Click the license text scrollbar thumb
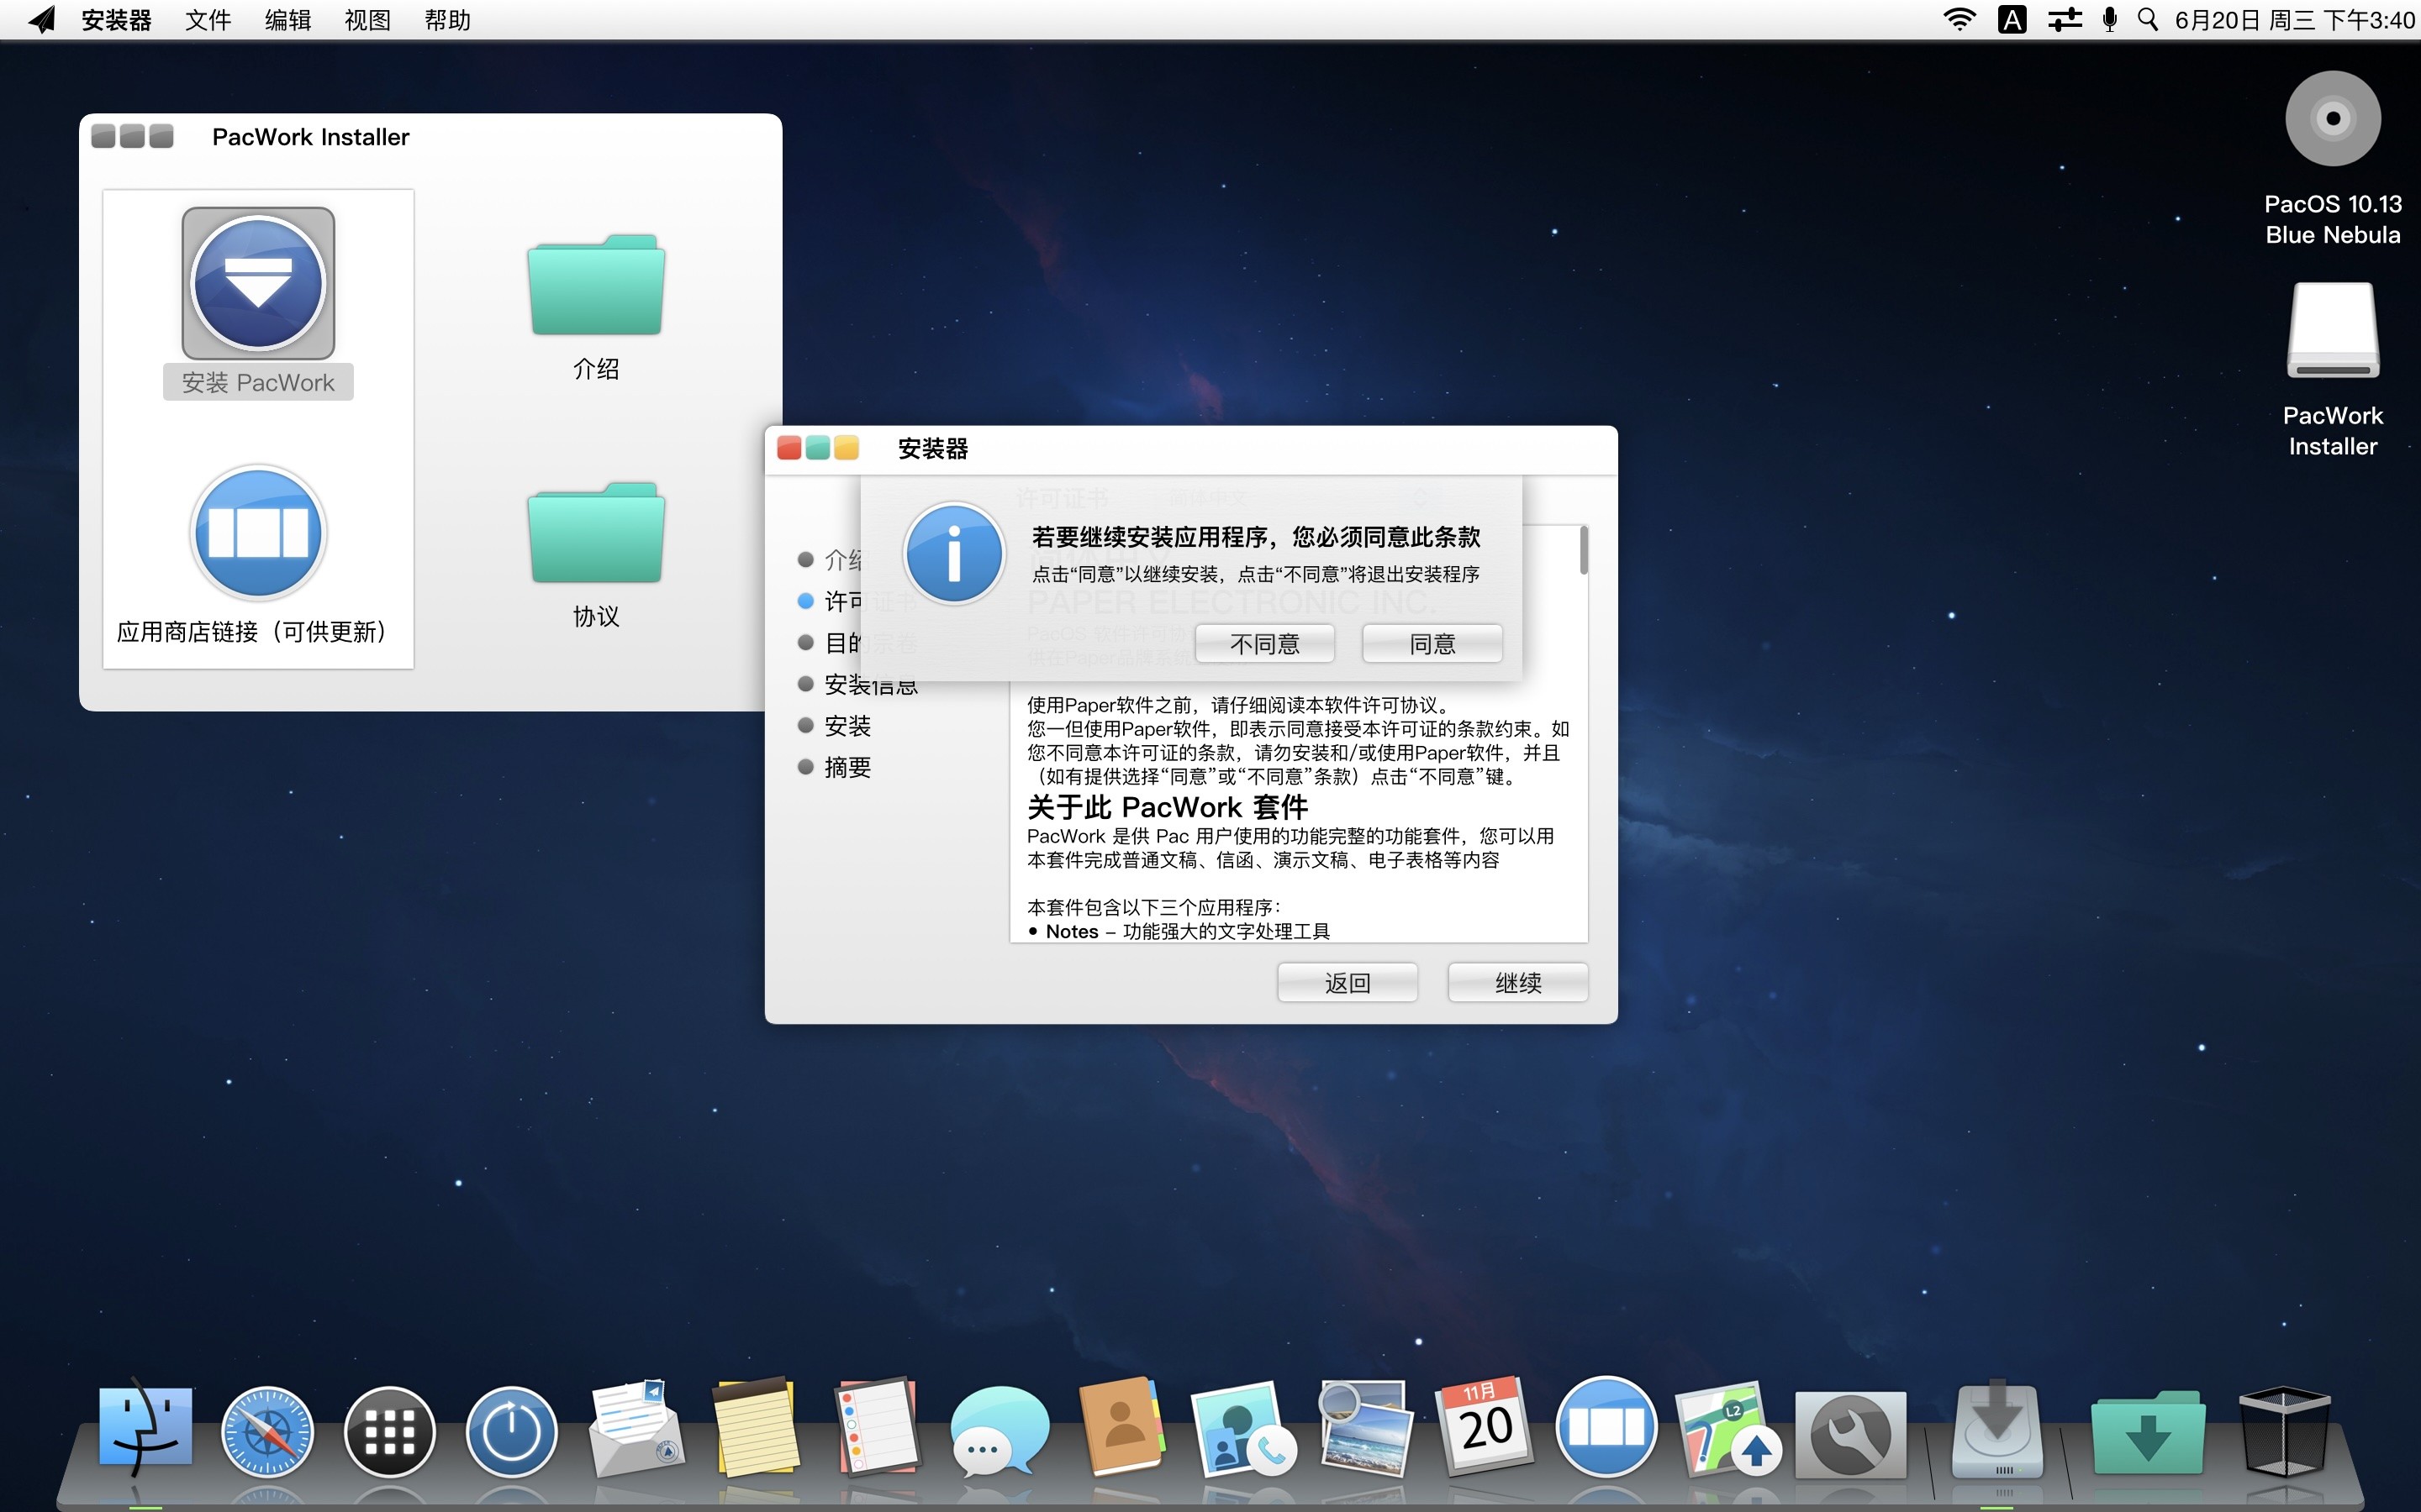Screen dimensions: 2421x1512 pos(1584,550)
